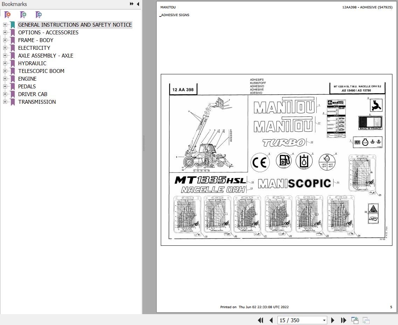The height and width of the screenshot is (325, 398).
Task: Select the ENGINE bookmark
Action: tap(27, 79)
